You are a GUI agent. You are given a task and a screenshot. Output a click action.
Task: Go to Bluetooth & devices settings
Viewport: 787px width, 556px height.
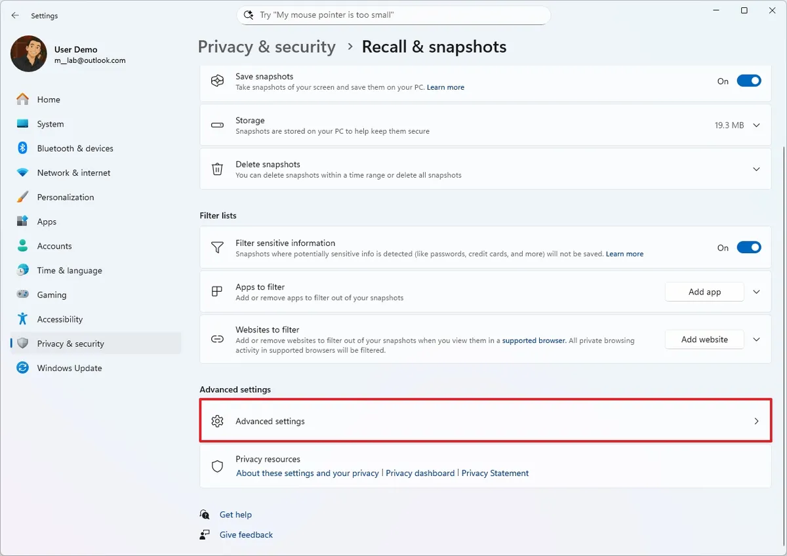[75, 148]
